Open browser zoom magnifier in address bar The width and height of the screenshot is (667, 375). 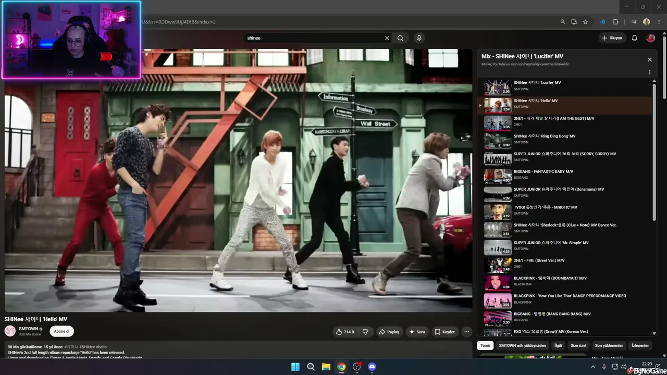[563, 22]
